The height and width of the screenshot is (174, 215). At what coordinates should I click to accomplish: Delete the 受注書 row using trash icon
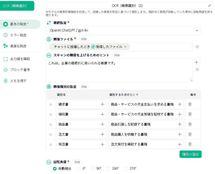[190, 144]
